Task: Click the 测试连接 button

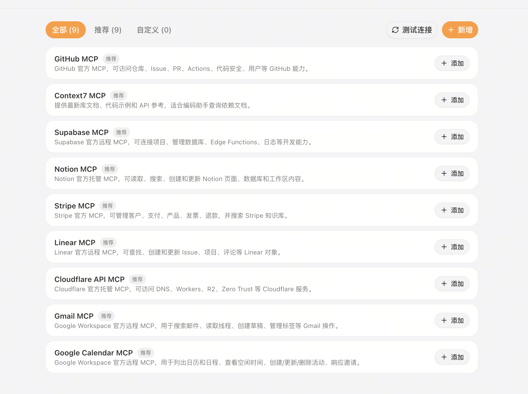Action: tap(412, 30)
